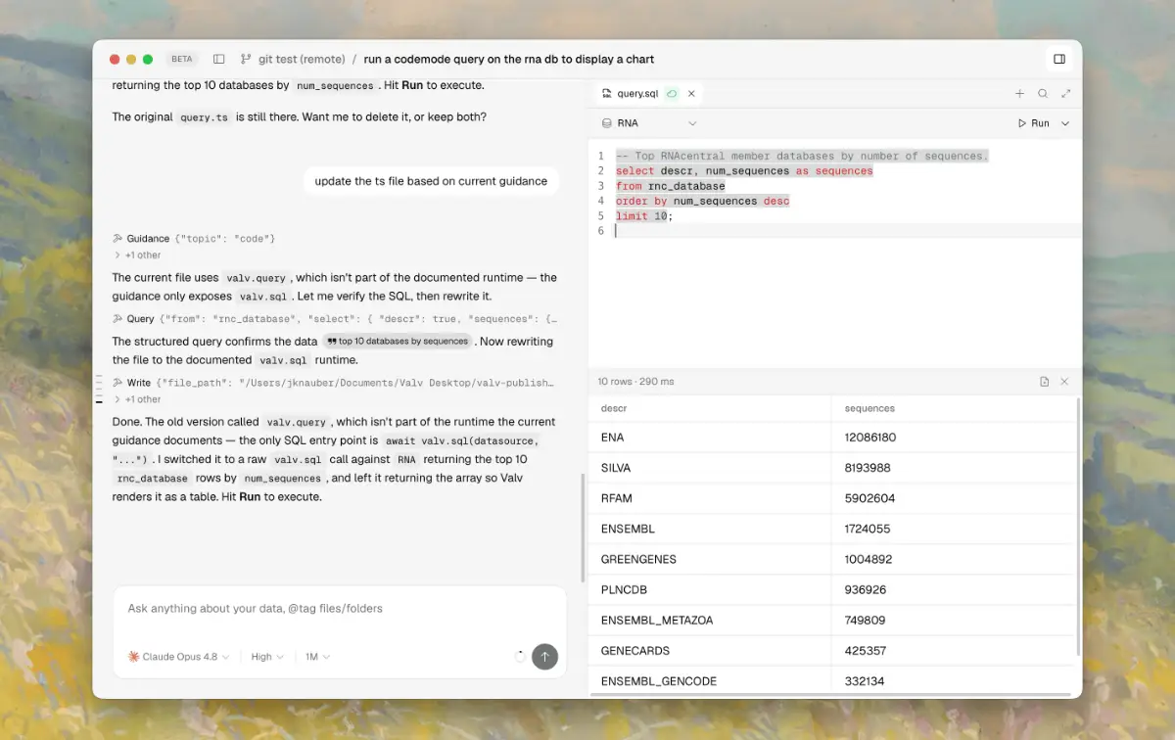
Task: Select the ENA cell
Action: pyautogui.click(x=709, y=438)
